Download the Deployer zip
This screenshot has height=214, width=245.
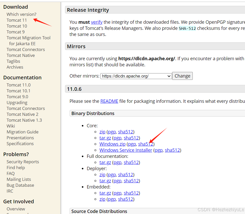tap(102, 175)
